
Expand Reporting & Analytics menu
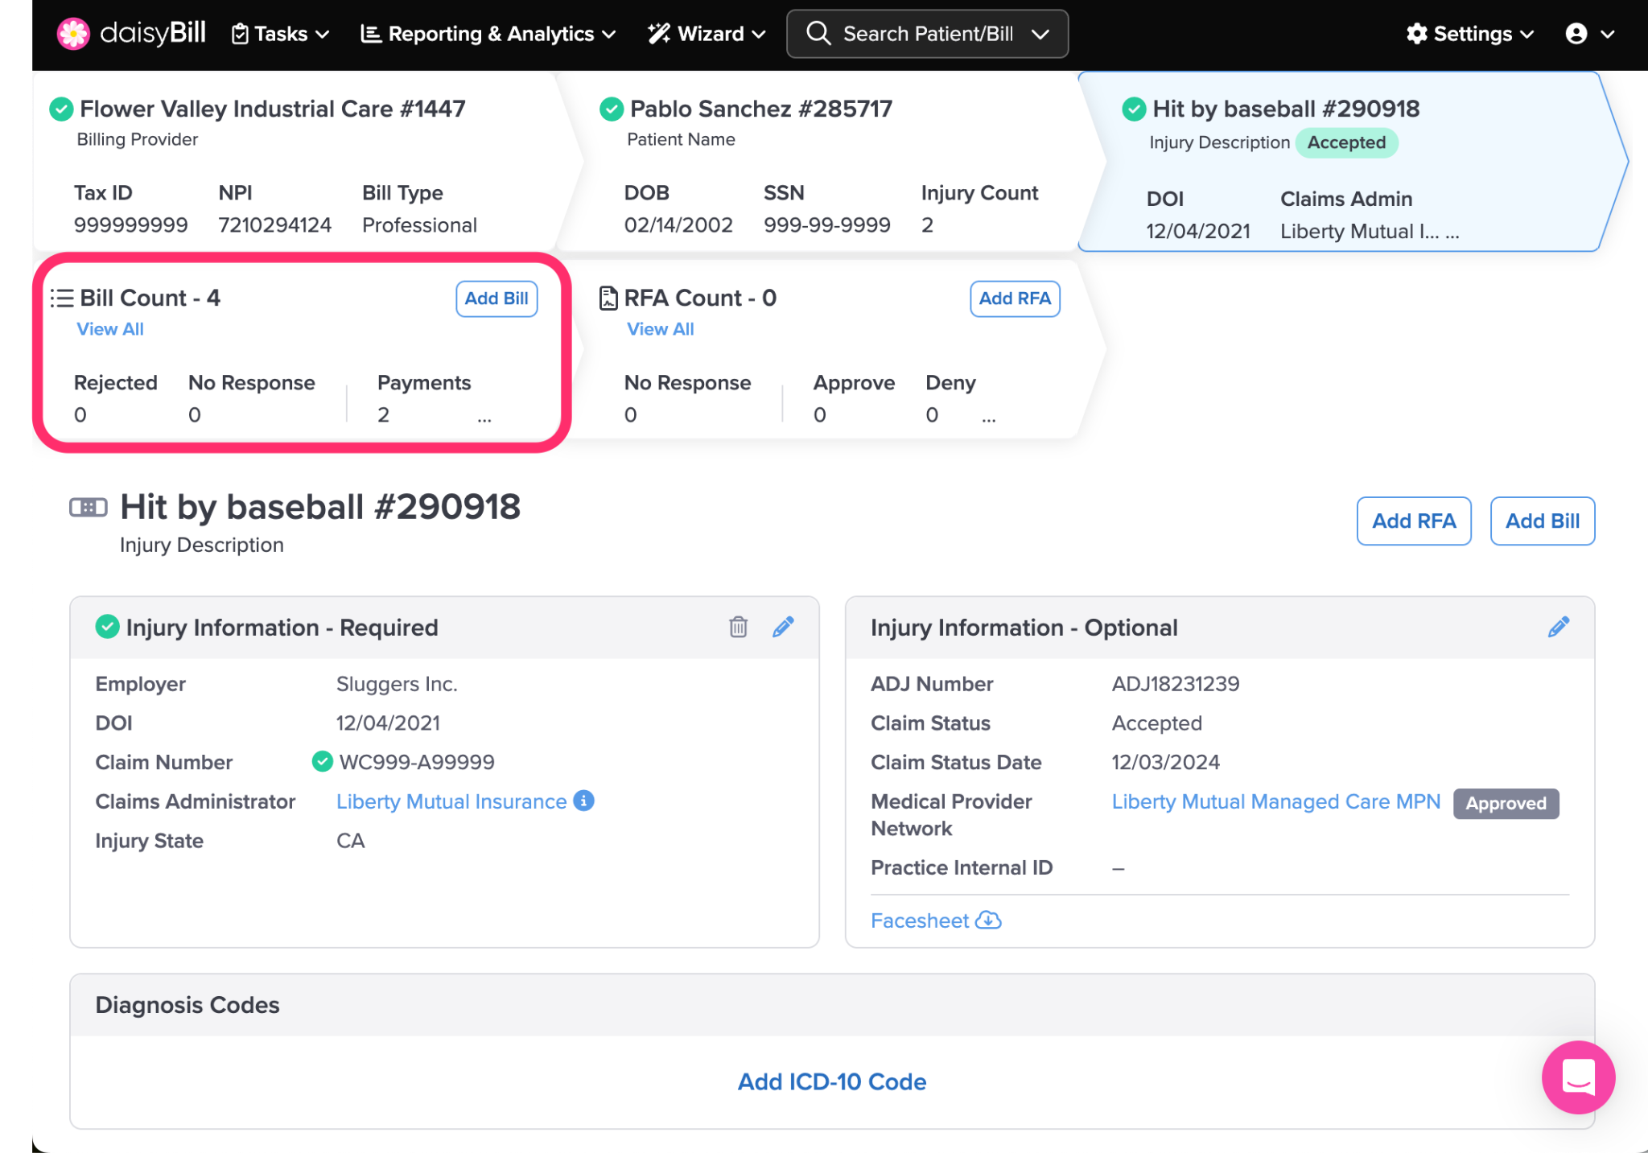(x=488, y=34)
